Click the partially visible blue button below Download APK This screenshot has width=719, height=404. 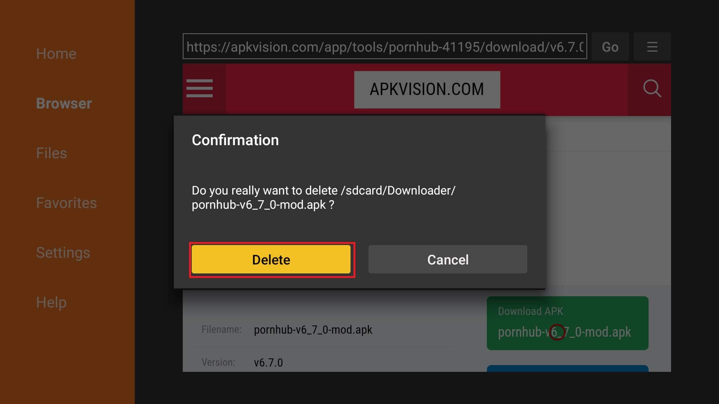(567, 368)
